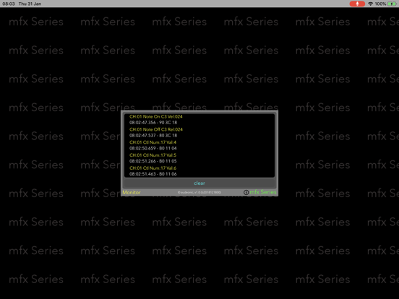The height and width of the screenshot is (299, 399).
Task: Select the 'CH:01 Ctl Num:17 Val:5' line
Action: pyautogui.click(x=153, y=155)
